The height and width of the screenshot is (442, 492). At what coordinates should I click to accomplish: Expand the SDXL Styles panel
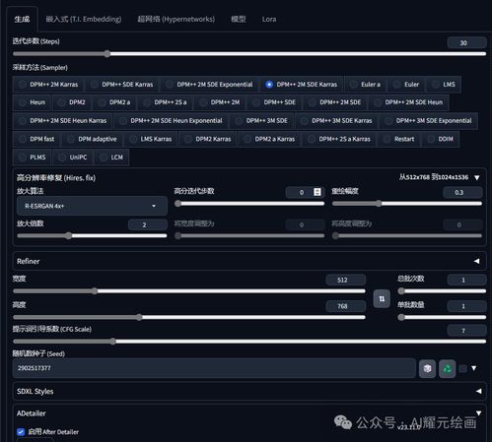[x=249, y=391]
